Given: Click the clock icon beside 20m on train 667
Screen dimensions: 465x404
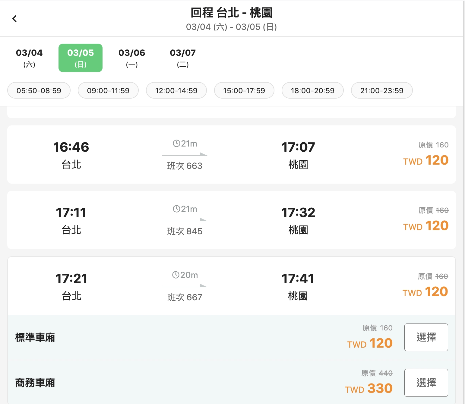Looking at the screenshot, I should coord(176,275).
